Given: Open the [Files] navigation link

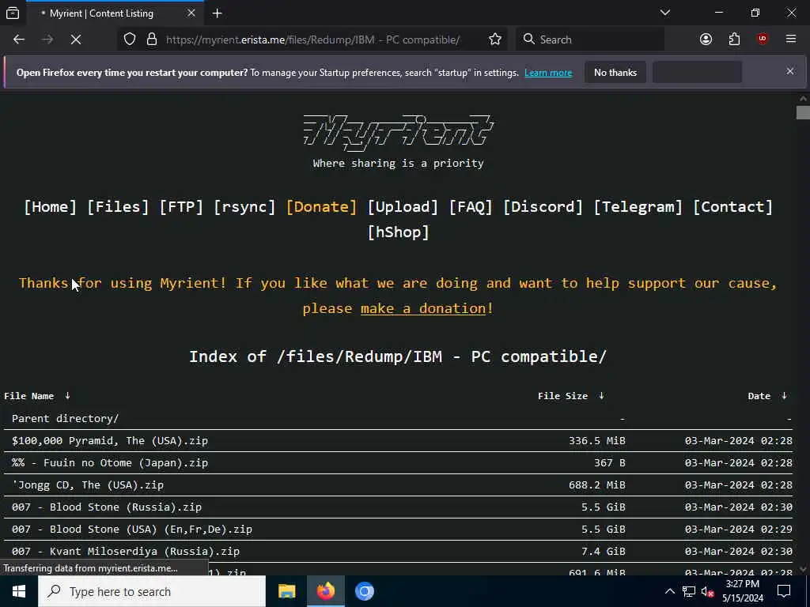Looking at the screenshot, I should [119, 207].
